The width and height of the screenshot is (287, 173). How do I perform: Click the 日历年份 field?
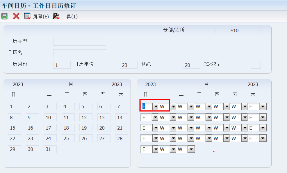[129, 65]
